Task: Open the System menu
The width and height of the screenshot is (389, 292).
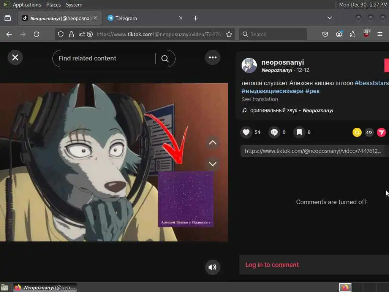Action: 74,5
